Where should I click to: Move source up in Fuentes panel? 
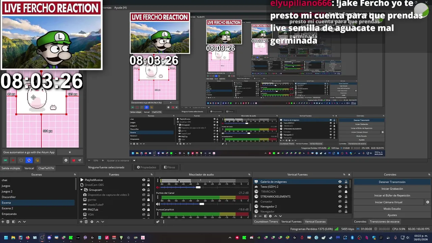pyautogui.click(x=98, y=222)
